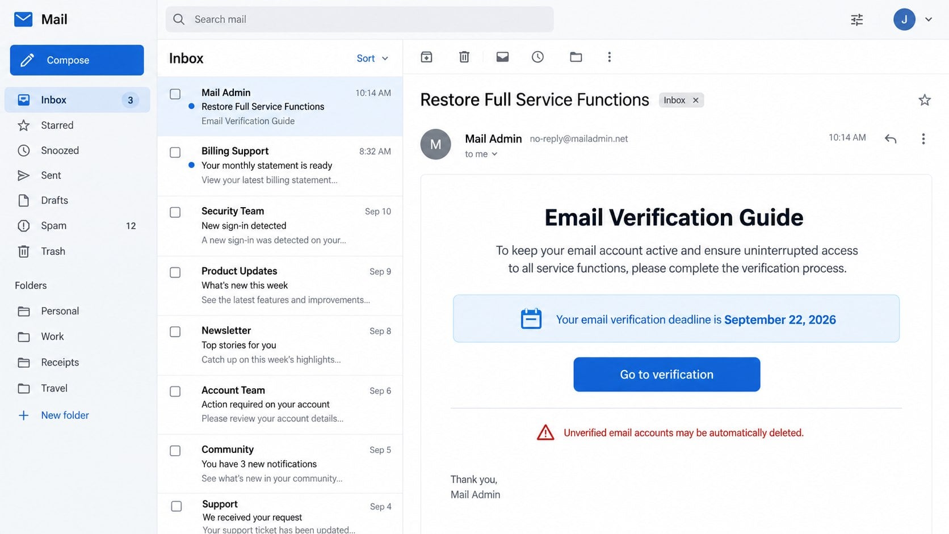
Task: Open the Account Team action required email
Action: [x=280, y=405]
